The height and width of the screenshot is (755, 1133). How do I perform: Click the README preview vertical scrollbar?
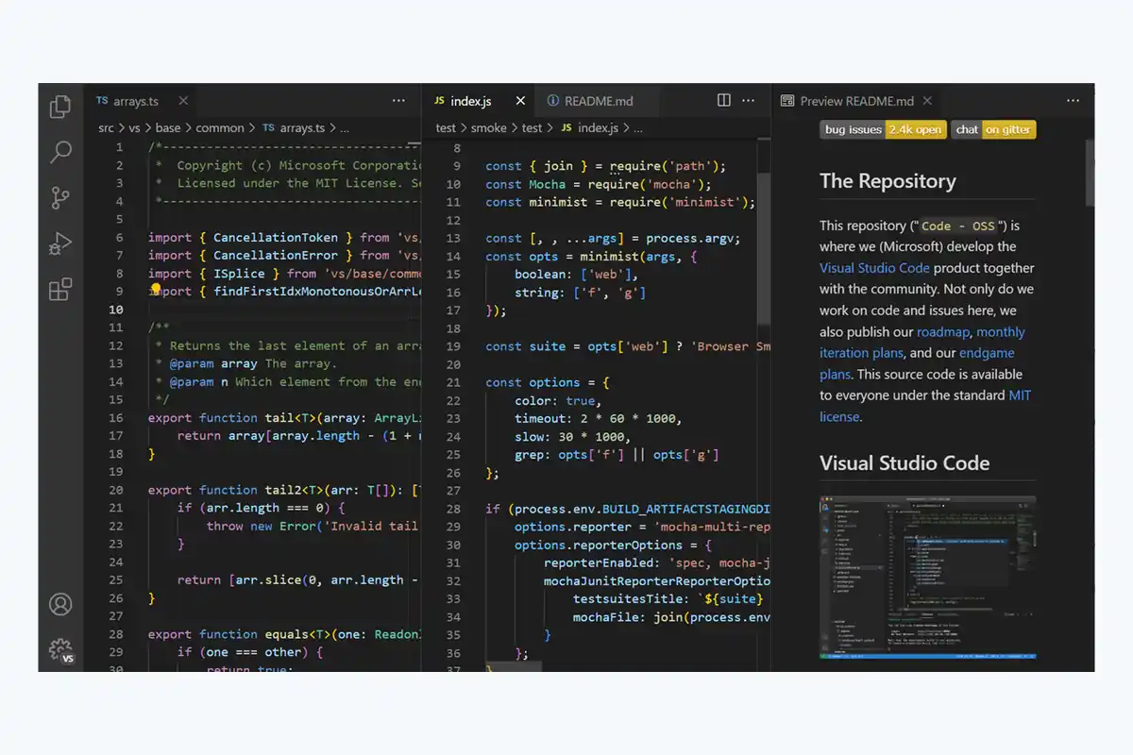tap(1090, 173)
